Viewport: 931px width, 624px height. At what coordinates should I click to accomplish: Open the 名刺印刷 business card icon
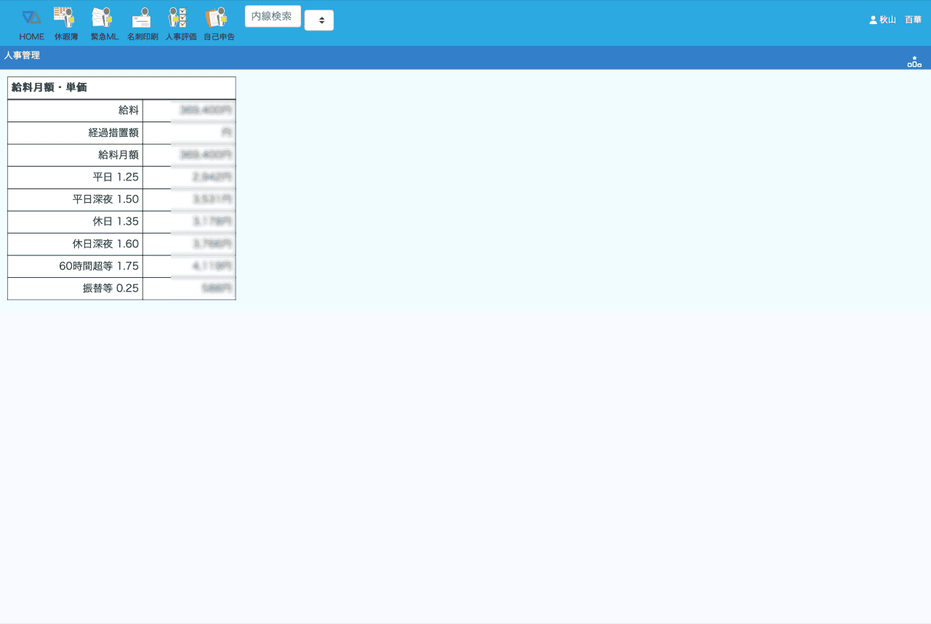142,17
